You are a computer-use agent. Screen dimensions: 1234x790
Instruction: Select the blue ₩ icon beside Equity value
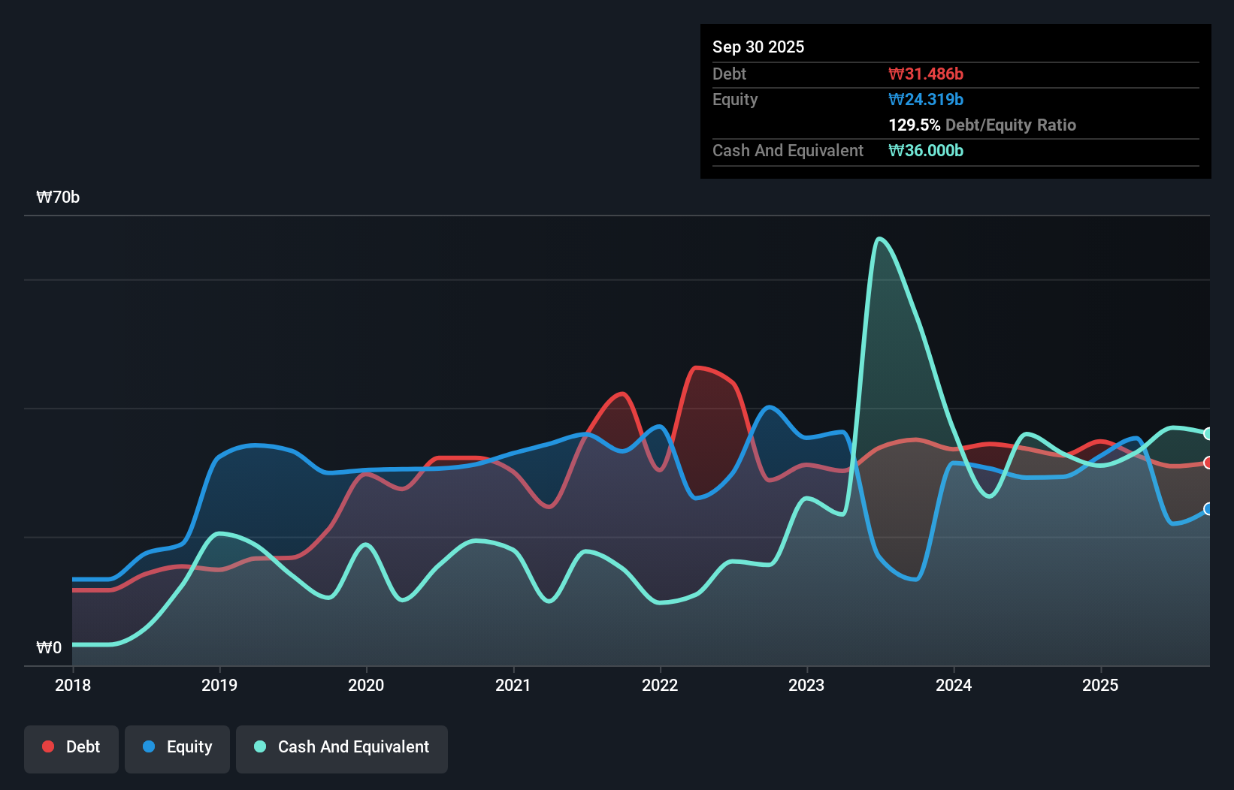tap(896, 99)
